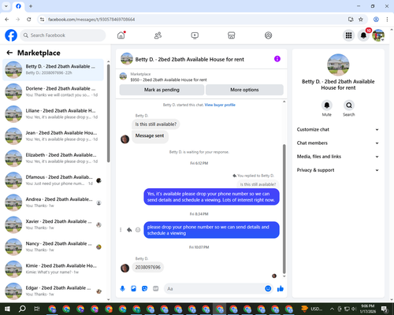Click the Aa message input box
Viewport: 394px width, 315px height.
click(214, 289)
